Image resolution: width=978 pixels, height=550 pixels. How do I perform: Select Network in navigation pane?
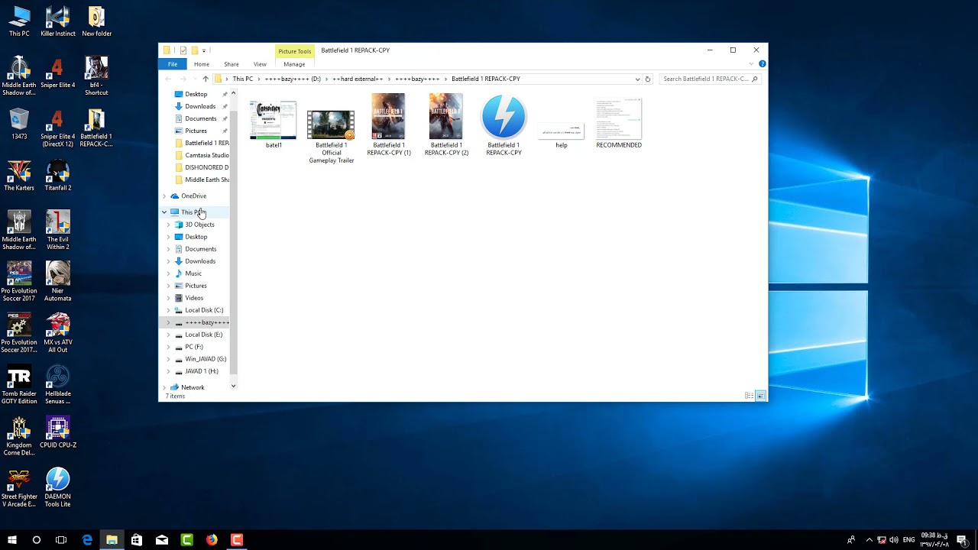coord(193,387)
